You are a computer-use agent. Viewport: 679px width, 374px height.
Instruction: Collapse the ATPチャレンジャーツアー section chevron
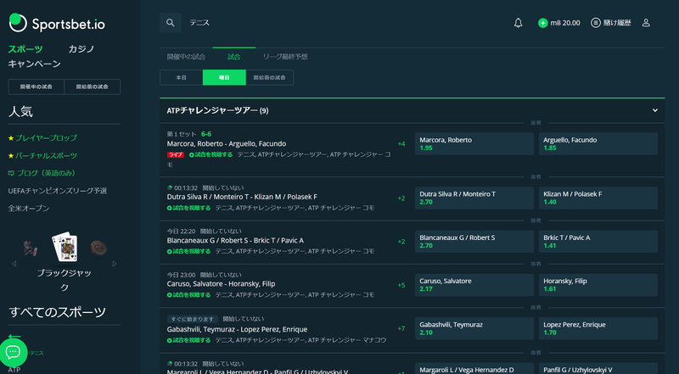654,110
